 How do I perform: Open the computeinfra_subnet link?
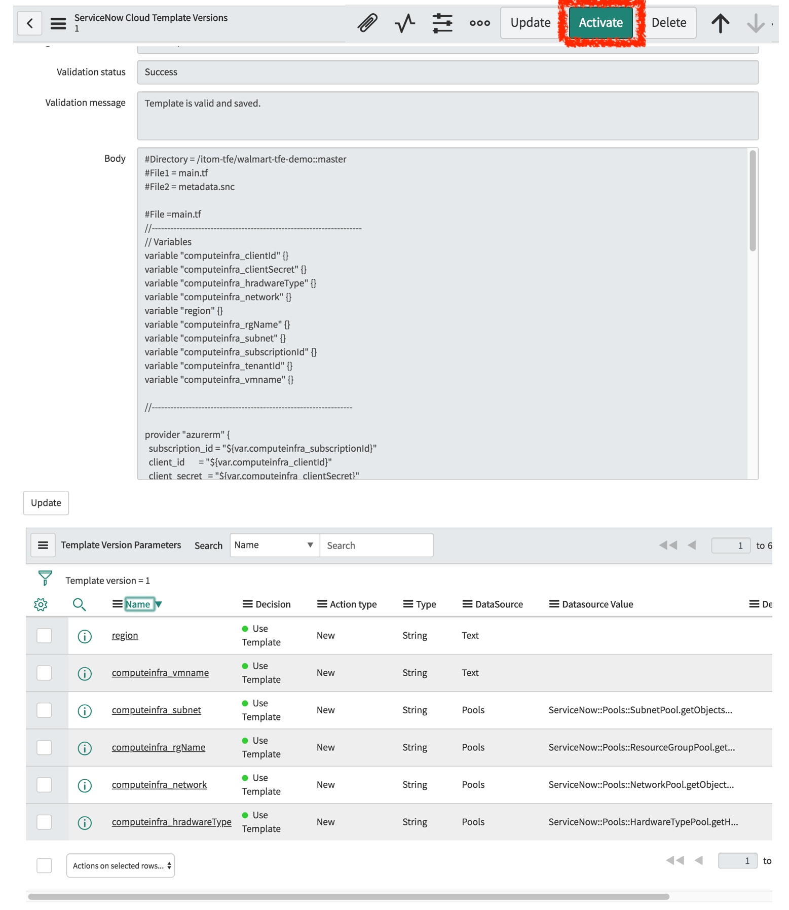(x=156, y=710)
